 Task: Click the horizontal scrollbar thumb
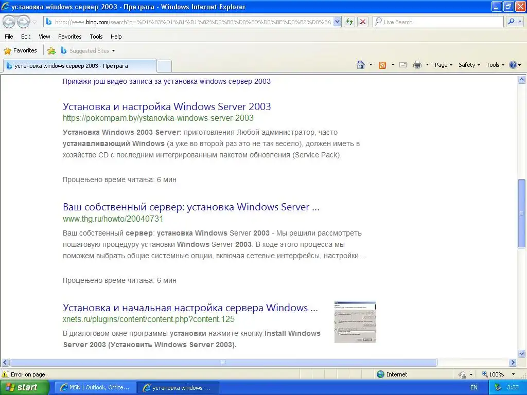[223, 363]
